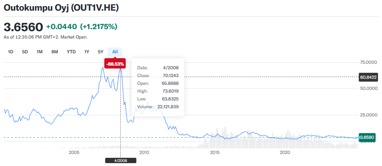The width and height of the screenshot is (382, 166).
Task: Click the 75.0000 y-axis label
Action: point(368,62)
